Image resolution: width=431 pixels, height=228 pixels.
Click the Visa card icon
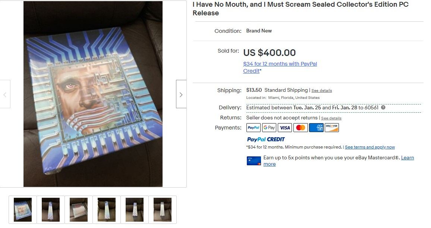(285, 128)
